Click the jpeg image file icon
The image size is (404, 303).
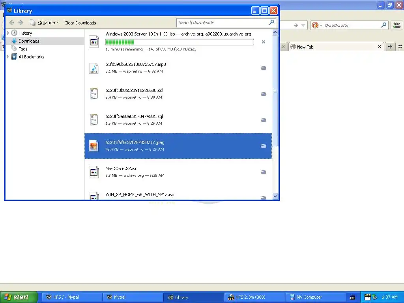coord(94,146)
